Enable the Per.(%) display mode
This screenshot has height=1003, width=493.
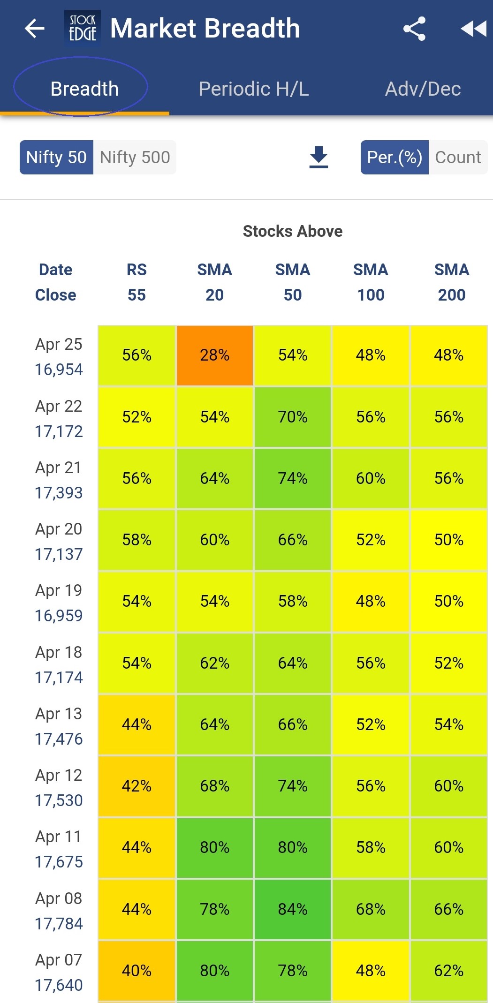[394, 157]
